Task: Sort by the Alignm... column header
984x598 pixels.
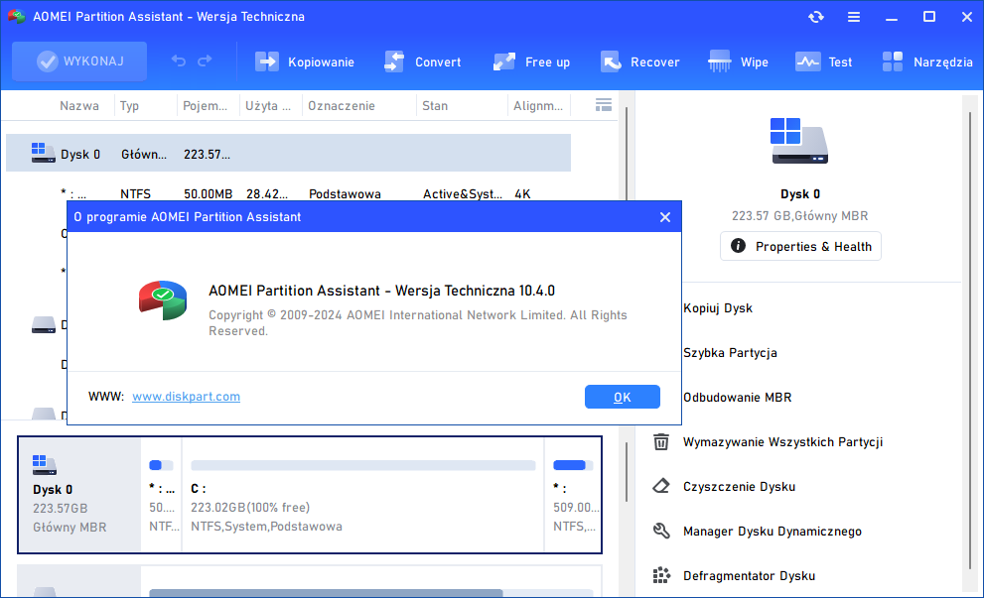Action: click(538, 106)
